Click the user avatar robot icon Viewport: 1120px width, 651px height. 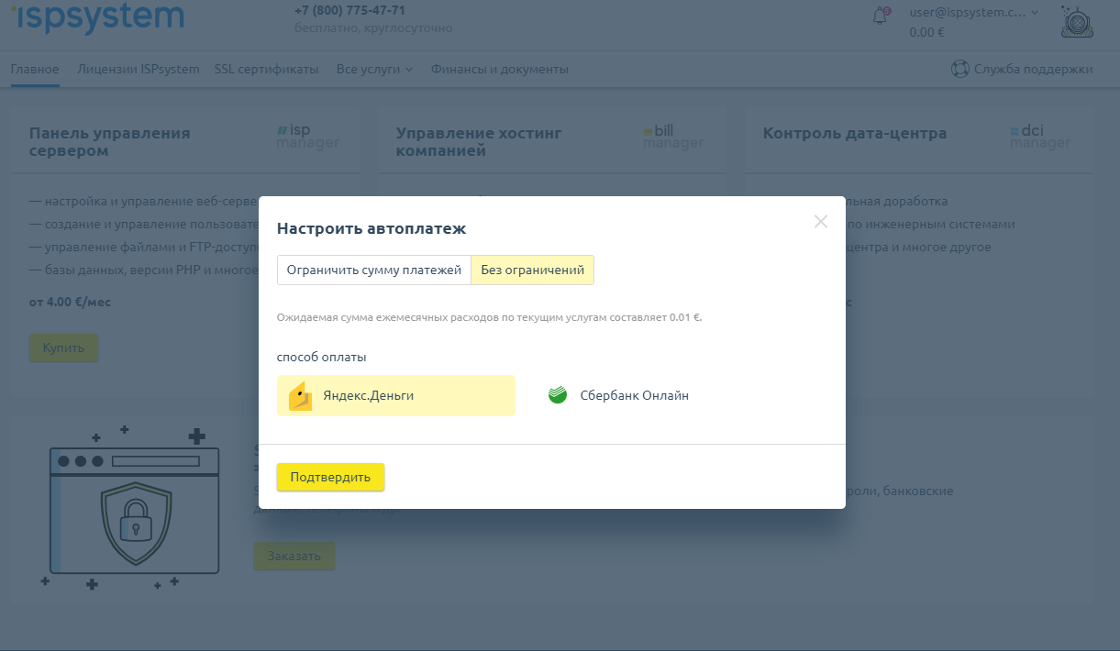(1077, 21)
